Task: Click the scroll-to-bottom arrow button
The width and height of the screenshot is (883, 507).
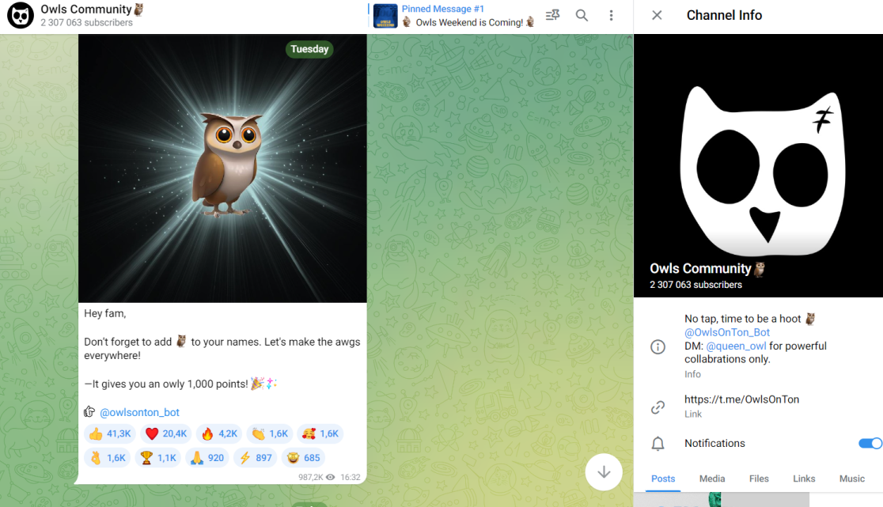Action: (604, 471)
